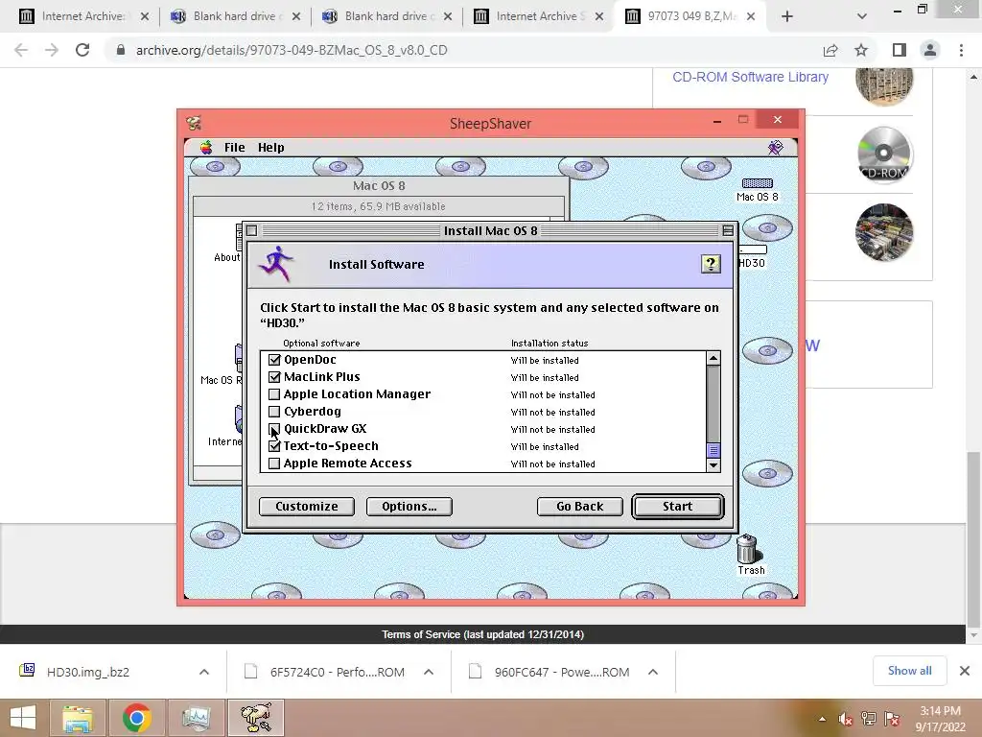Click the Go Back button
Screen dimensions: 982x737
point(580,507)
